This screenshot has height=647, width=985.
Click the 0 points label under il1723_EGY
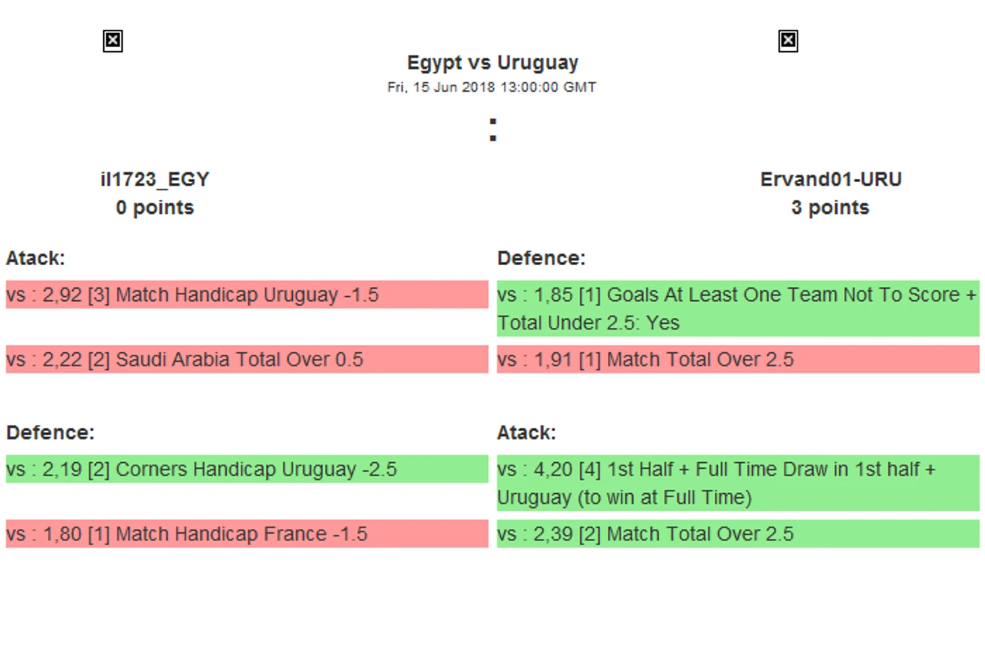155,208
